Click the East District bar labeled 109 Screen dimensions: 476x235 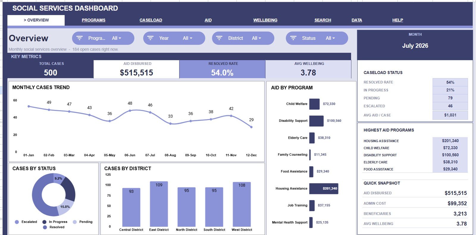pyautogui.click(x=159, y=204)
